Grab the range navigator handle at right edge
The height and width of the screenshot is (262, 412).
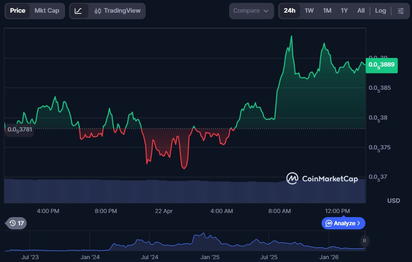pyautogui.click(x=364, y=241)
